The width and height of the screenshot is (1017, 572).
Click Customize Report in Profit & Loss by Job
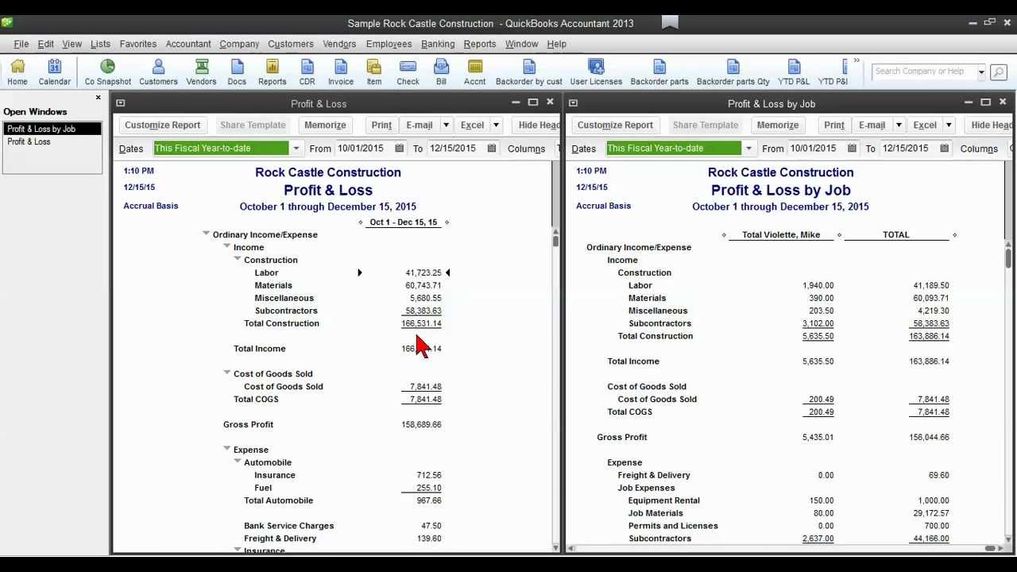616,125
